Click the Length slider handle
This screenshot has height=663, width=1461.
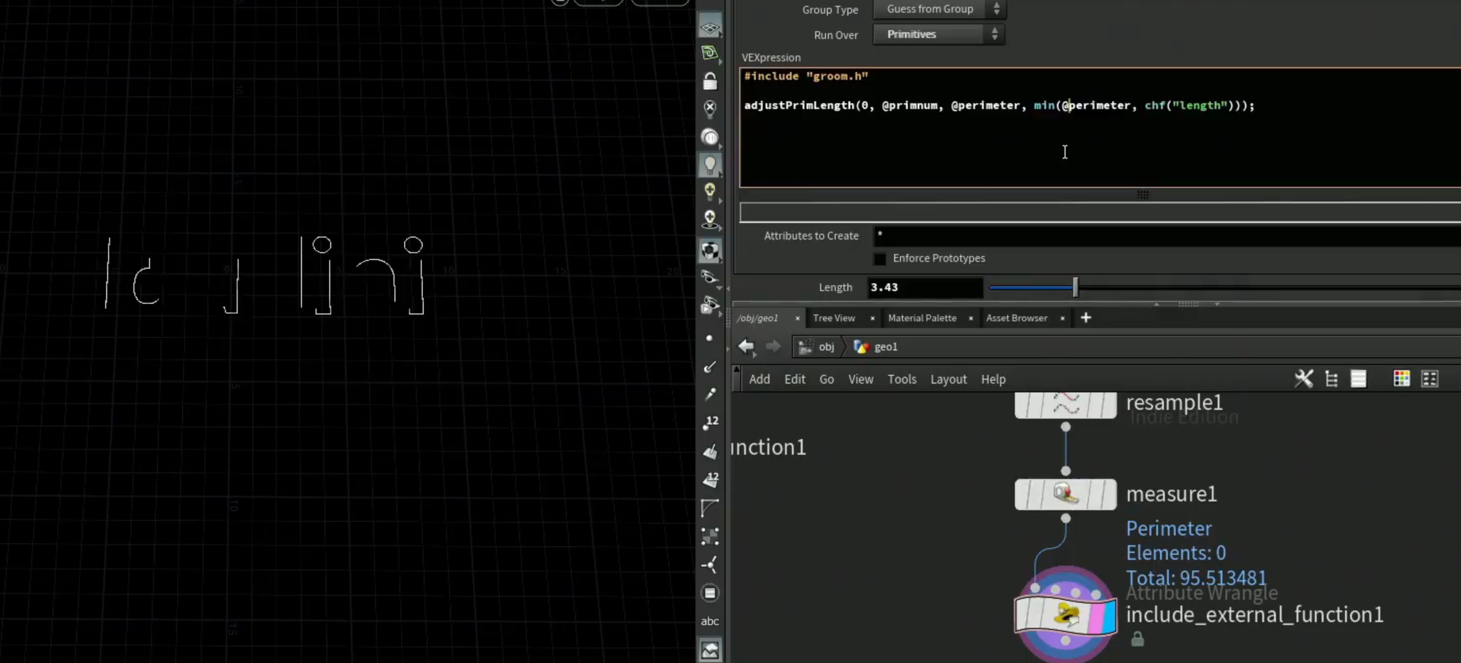pos(1075,287)
